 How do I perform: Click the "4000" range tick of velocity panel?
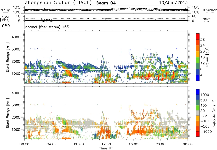pos(16,93)
